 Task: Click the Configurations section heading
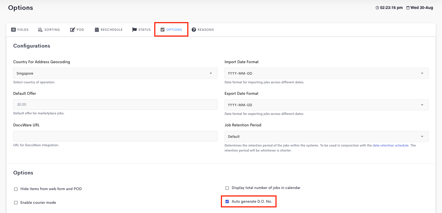pyautogui.click(x=32, y=46)
